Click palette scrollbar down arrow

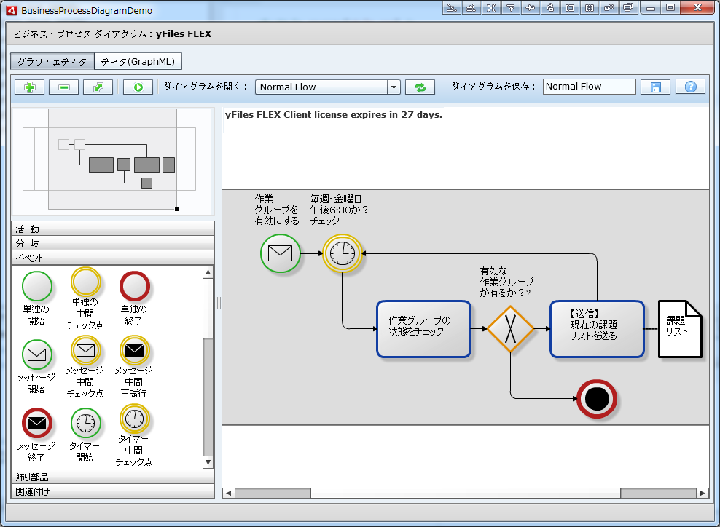point(208,462)
